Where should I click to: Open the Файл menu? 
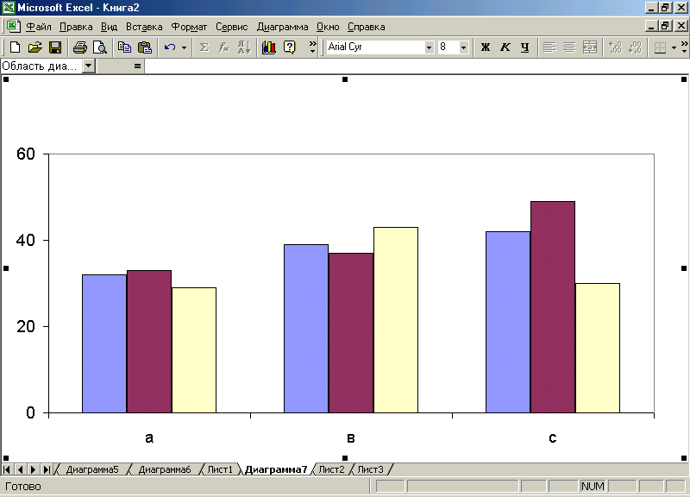[x=38, y=27]
